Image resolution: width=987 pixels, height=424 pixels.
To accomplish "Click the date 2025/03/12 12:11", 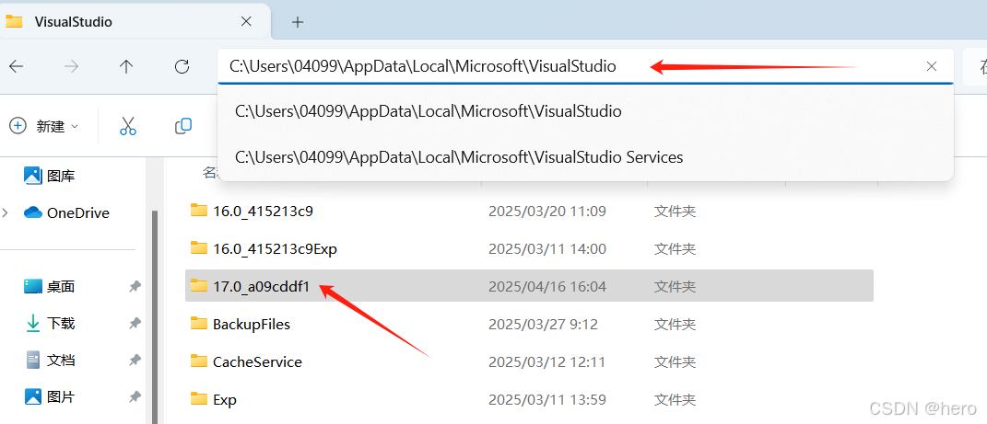I will pos(546,361).
